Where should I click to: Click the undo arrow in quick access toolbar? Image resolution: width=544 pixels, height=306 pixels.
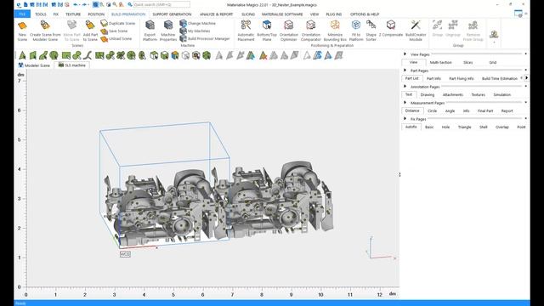pos(76,4)
